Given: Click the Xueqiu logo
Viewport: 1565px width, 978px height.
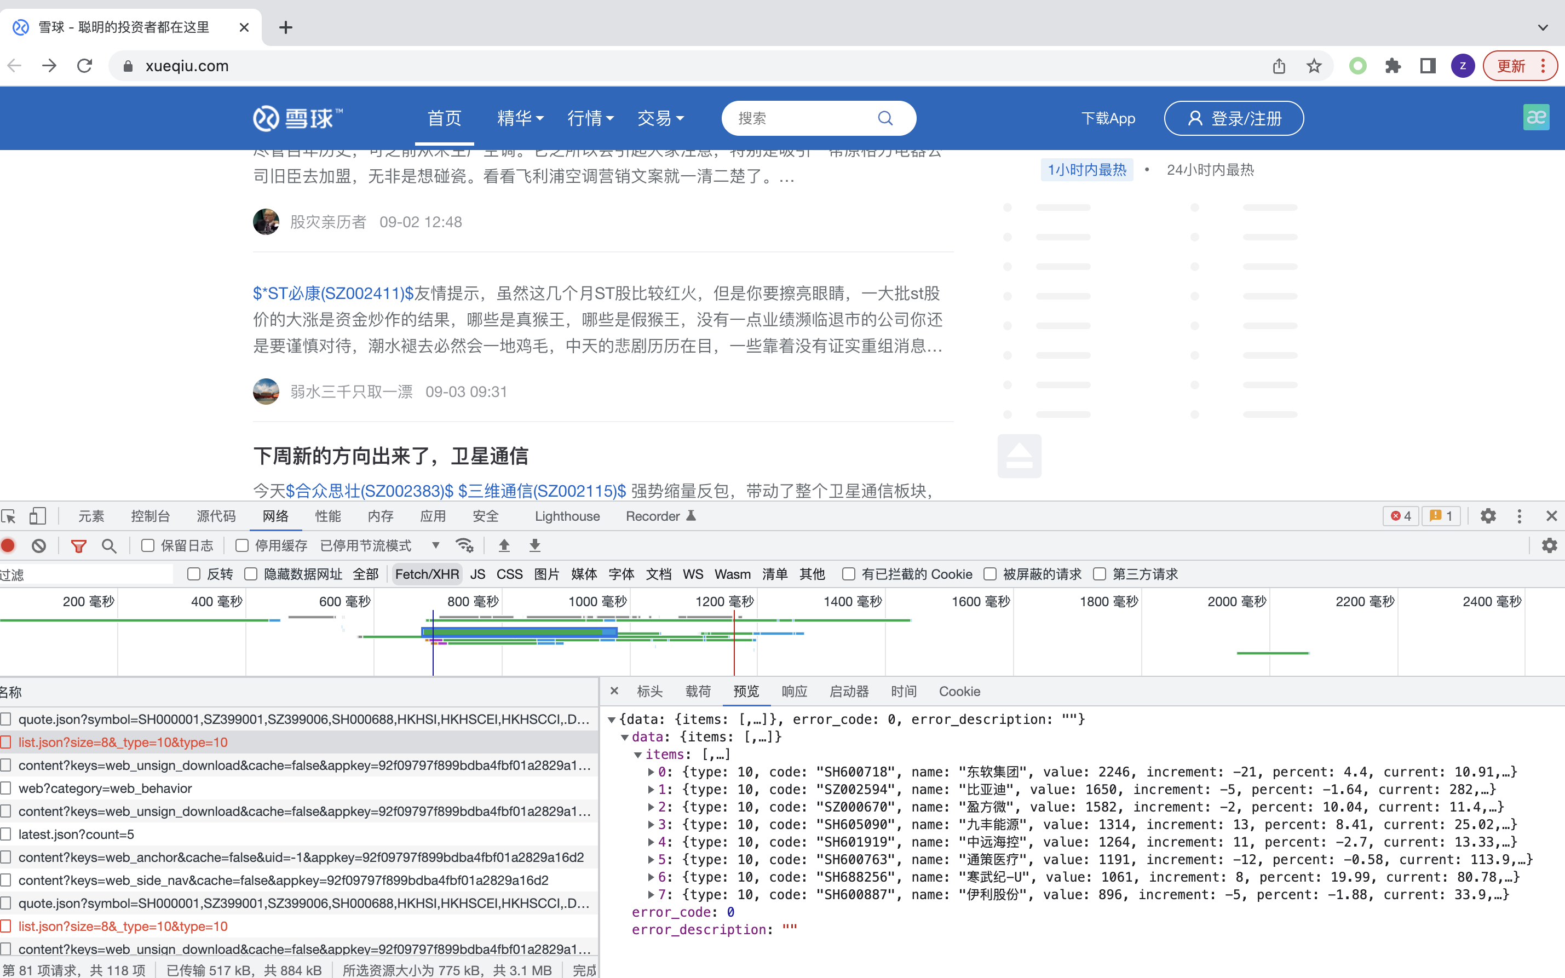Looking at the screenshot, I should pyautogui.click(x=297, y=118).
